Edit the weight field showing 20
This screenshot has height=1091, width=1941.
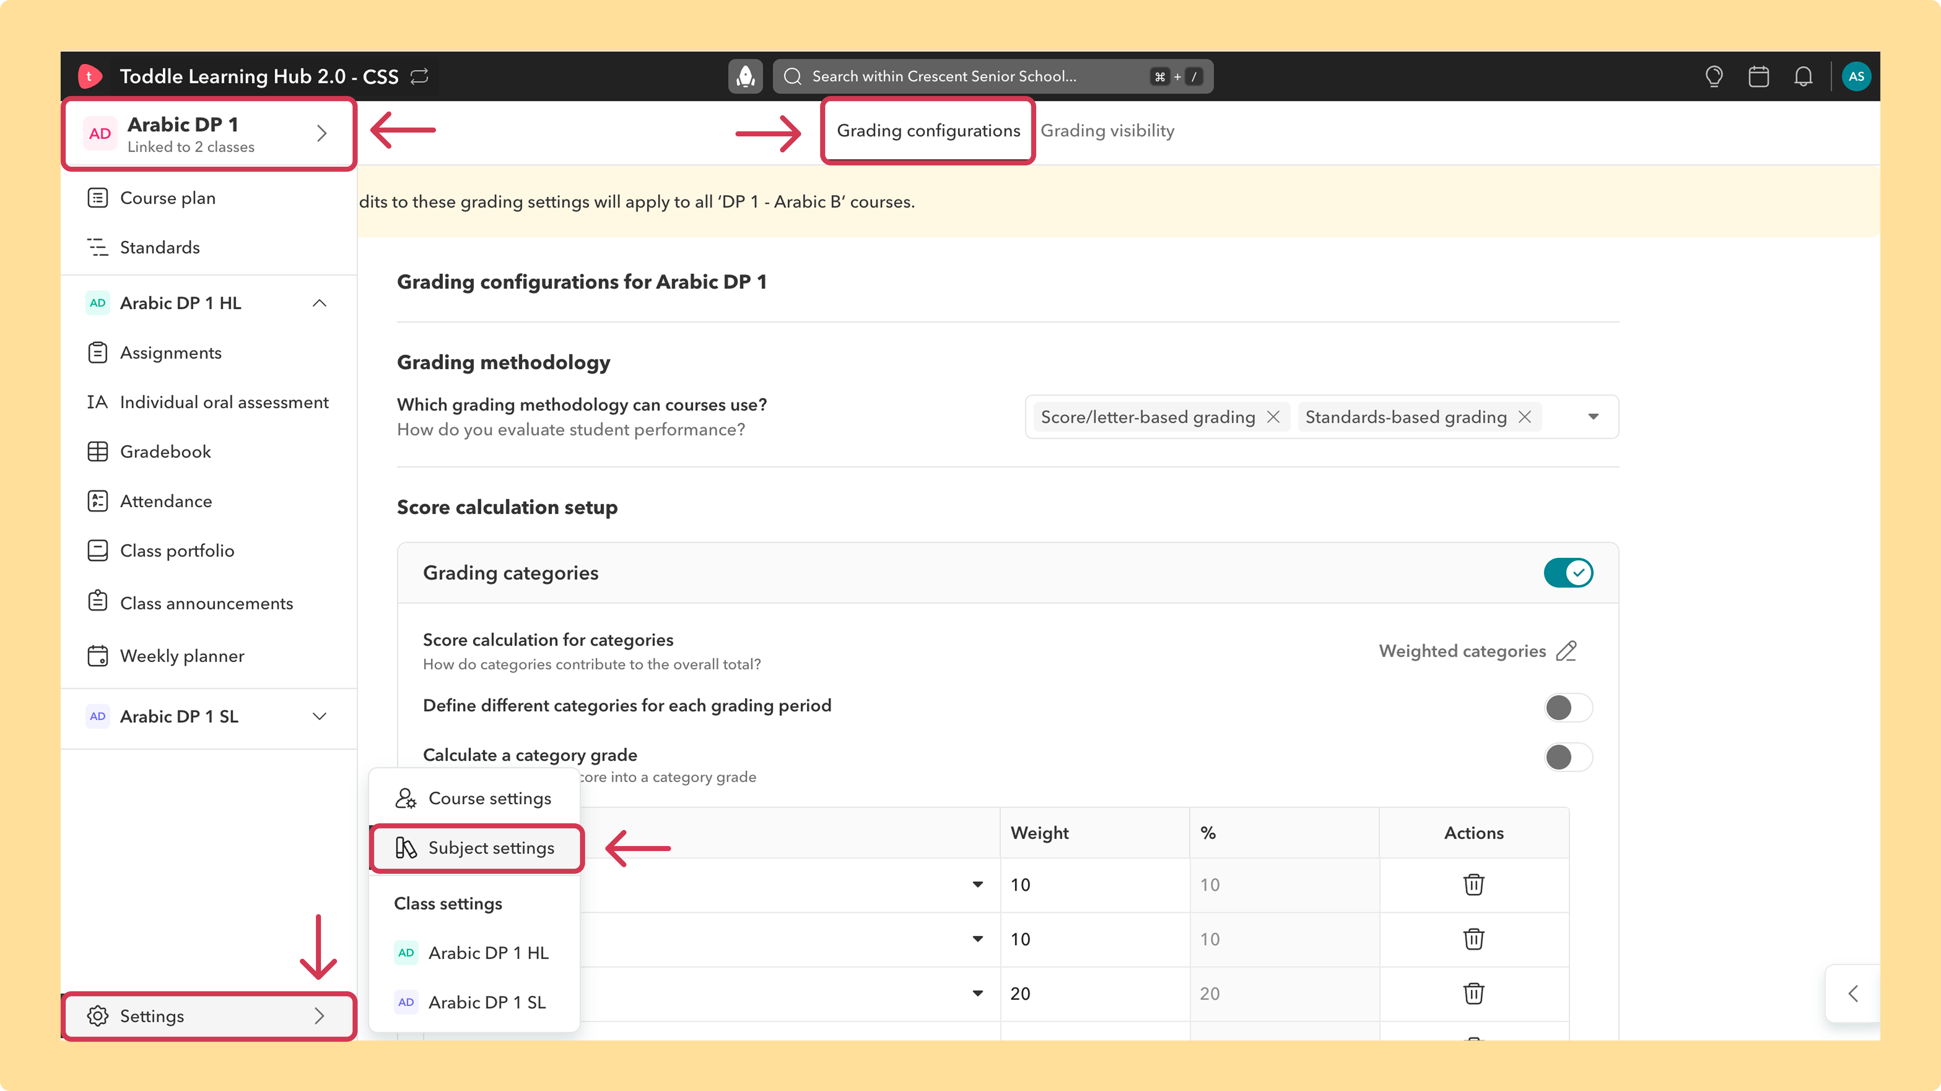point(1095,994)
